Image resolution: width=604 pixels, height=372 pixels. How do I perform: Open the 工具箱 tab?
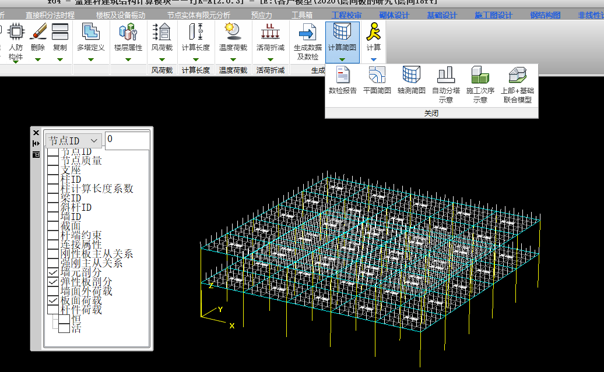[x=301, y=15]
